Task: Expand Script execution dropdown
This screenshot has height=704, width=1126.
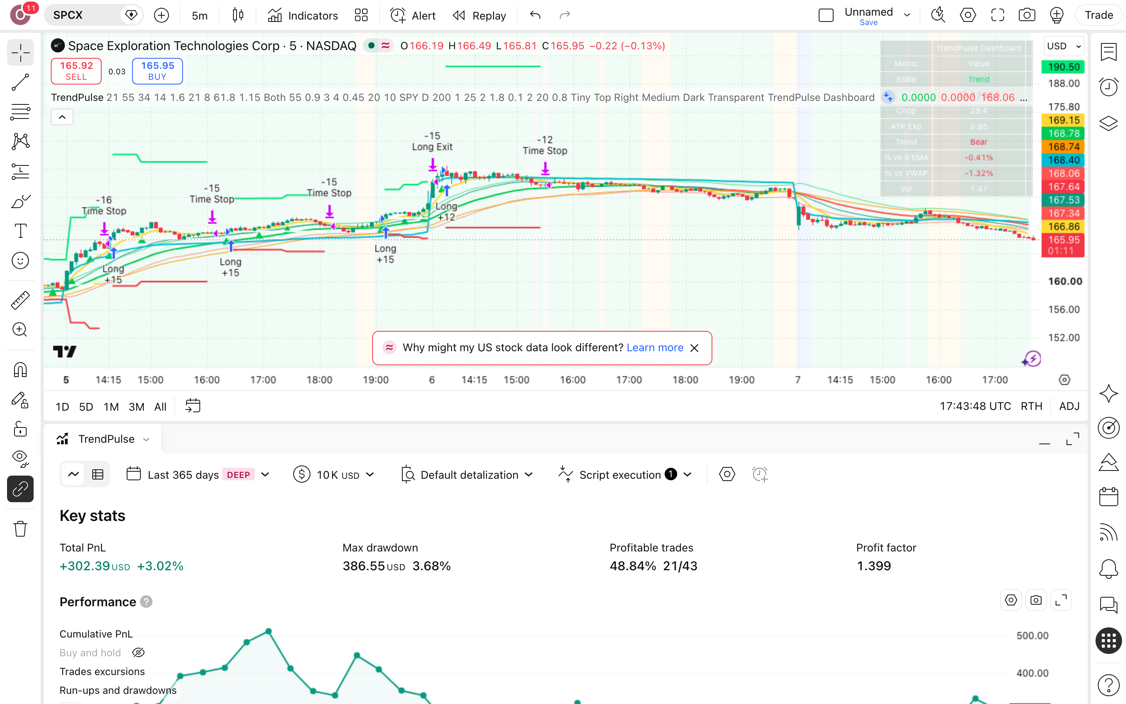Action: (x=625, y=474)
